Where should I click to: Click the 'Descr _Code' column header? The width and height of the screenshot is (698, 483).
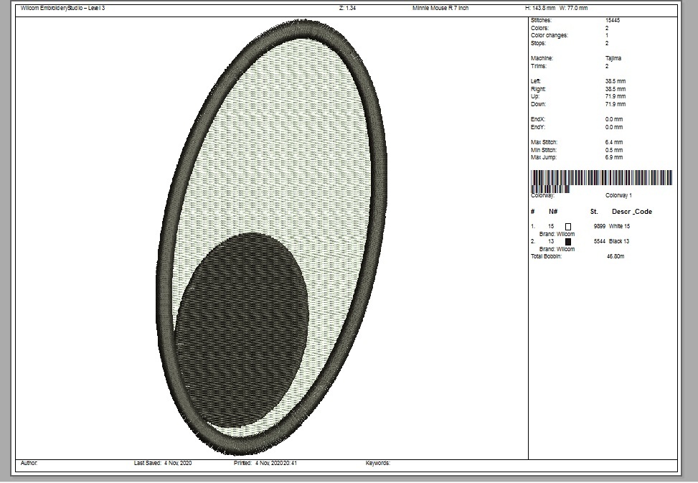click(x=632, y=212)
